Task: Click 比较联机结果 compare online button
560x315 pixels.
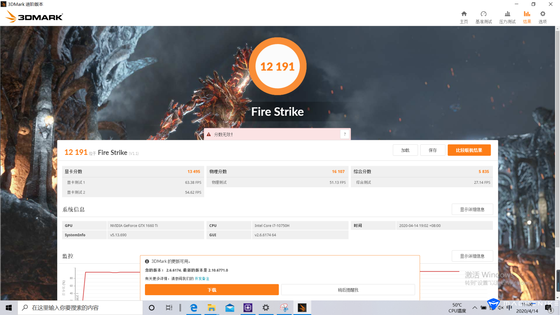Action: point(469,150)
